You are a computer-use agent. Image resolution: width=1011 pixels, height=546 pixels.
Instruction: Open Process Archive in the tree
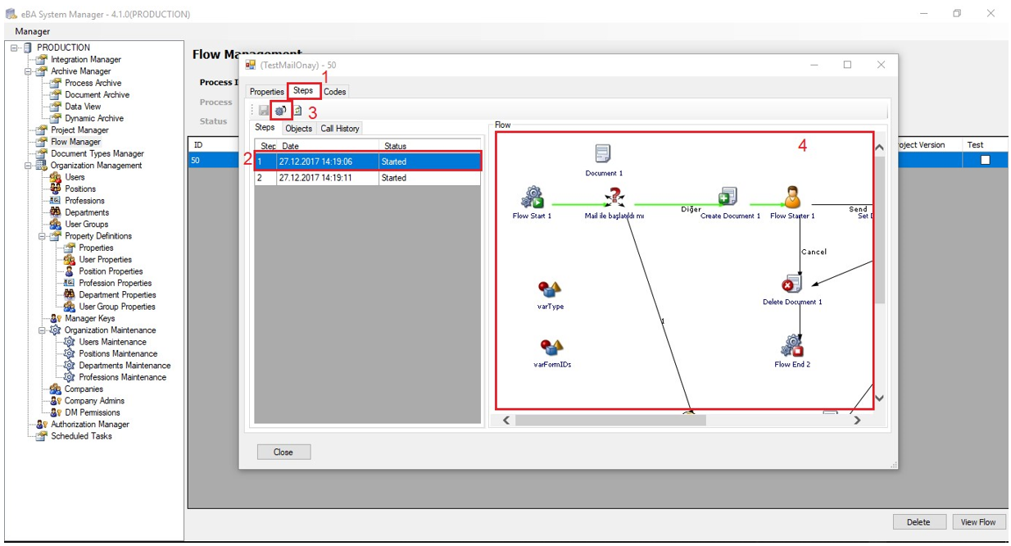pyautogui.click(x=93, y=83)
